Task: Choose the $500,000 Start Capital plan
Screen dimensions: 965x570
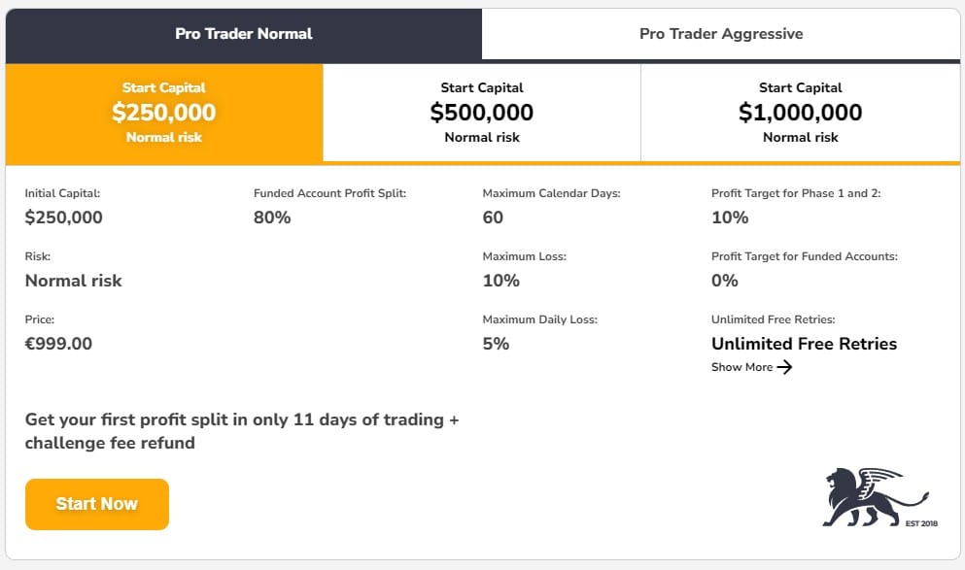Action: [482, 113]
